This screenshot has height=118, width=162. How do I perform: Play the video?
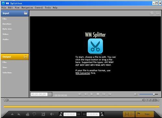92,94
